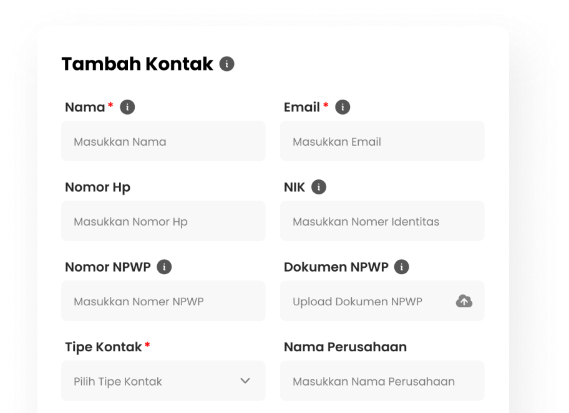Show the info tooltip icon beside Email

(x=343, y=107)
